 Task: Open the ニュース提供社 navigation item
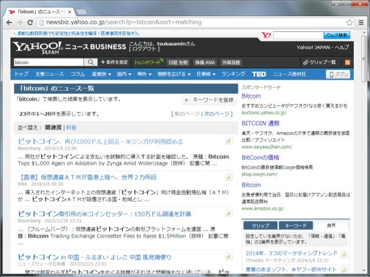pyautogui.click(x=289, y=74)
